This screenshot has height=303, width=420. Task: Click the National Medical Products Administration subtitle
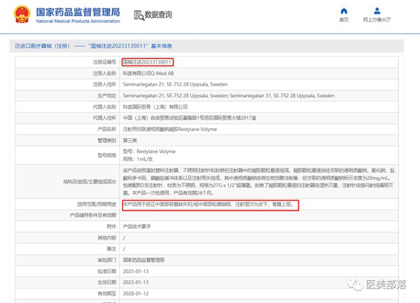click(x=78, y=21)
